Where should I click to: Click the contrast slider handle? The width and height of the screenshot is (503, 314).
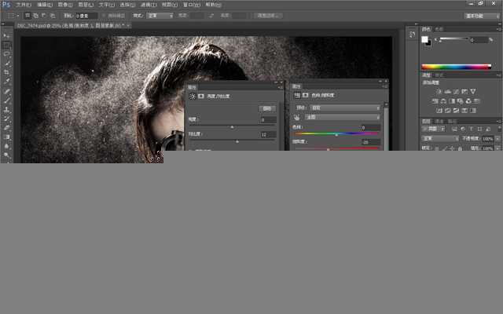click(237, 141)
